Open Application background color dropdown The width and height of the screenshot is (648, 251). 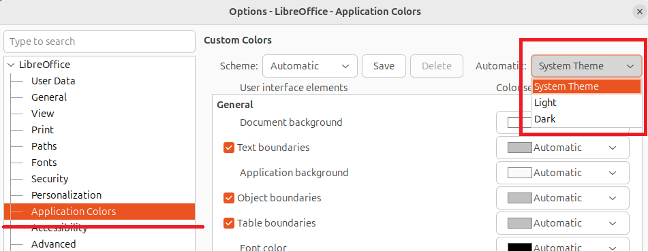tap(562, 173)
